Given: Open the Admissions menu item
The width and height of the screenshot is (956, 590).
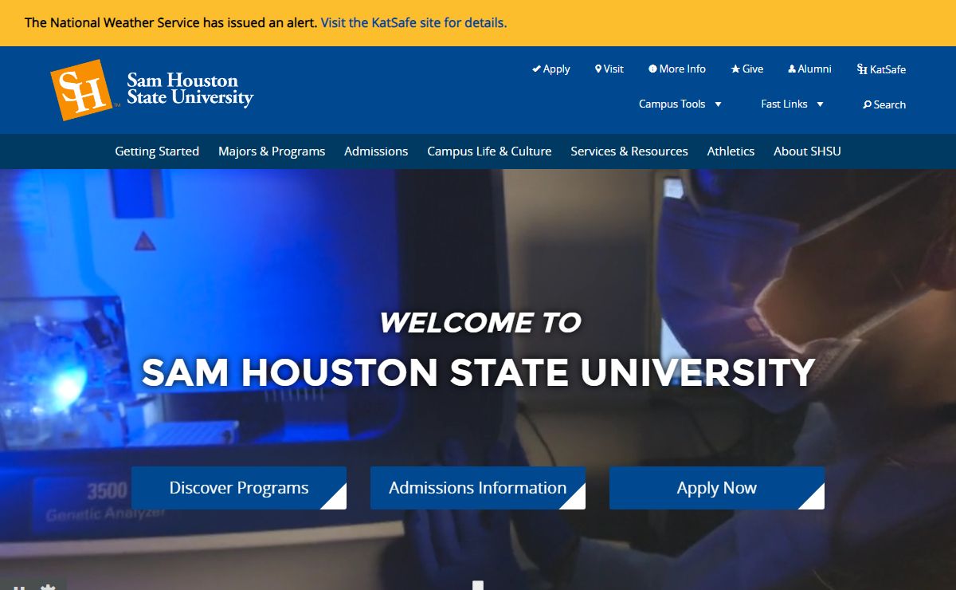Looking at the screenshot, I should coord(376,151).
